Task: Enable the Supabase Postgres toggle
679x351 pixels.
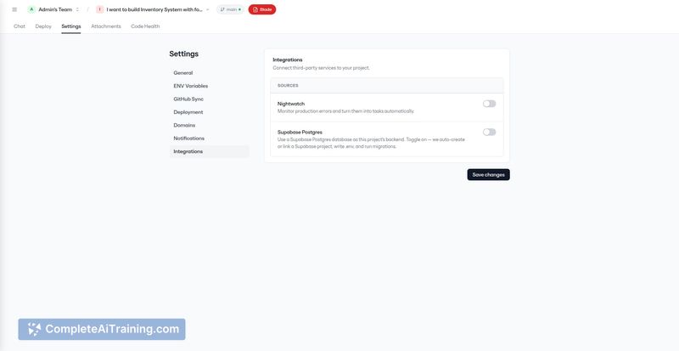Action: pyautogui.click(x=490, y=132)
